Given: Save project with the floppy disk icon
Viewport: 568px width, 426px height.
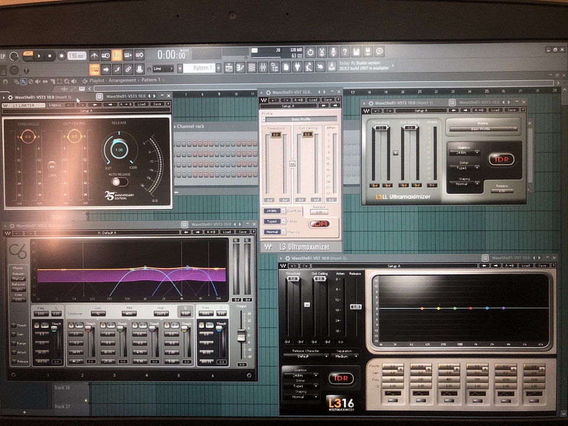Looking at the screenshot, I should [356, 52].
